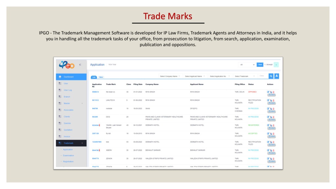Delete the DOG application row
The image size is (336, 189).
click(273, 117)
